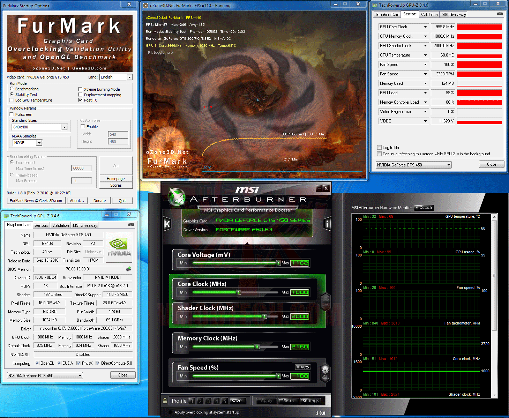Image resolution: width=509 pixels, height=418 pixels.
Task: Select Afterburner profile slot 2
Action: [x=200, y=401]
